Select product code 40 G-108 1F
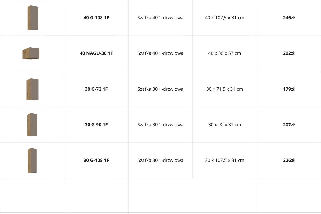 tap(96, 18)
